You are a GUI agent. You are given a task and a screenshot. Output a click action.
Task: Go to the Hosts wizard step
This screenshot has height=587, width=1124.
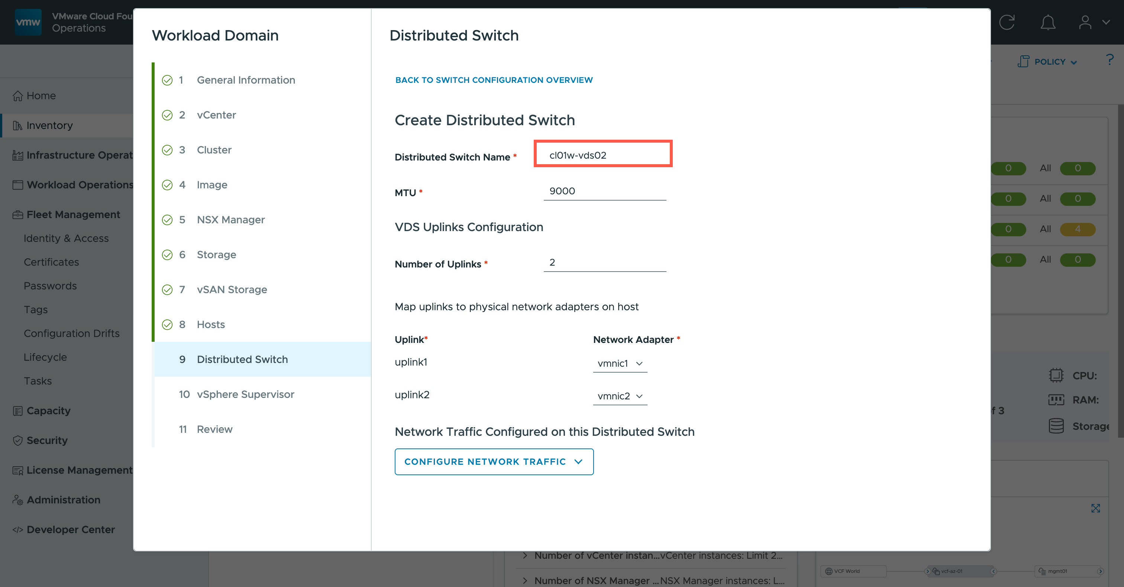(x=211, y=324)
